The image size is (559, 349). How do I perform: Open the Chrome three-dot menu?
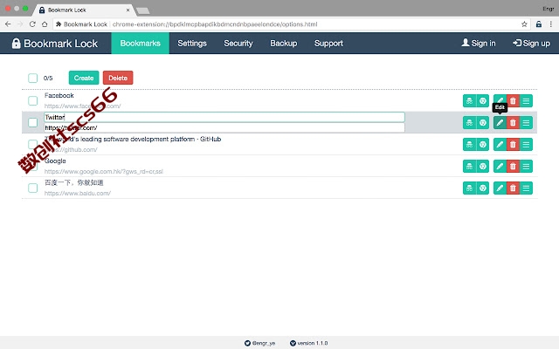[x=551, y=24]
